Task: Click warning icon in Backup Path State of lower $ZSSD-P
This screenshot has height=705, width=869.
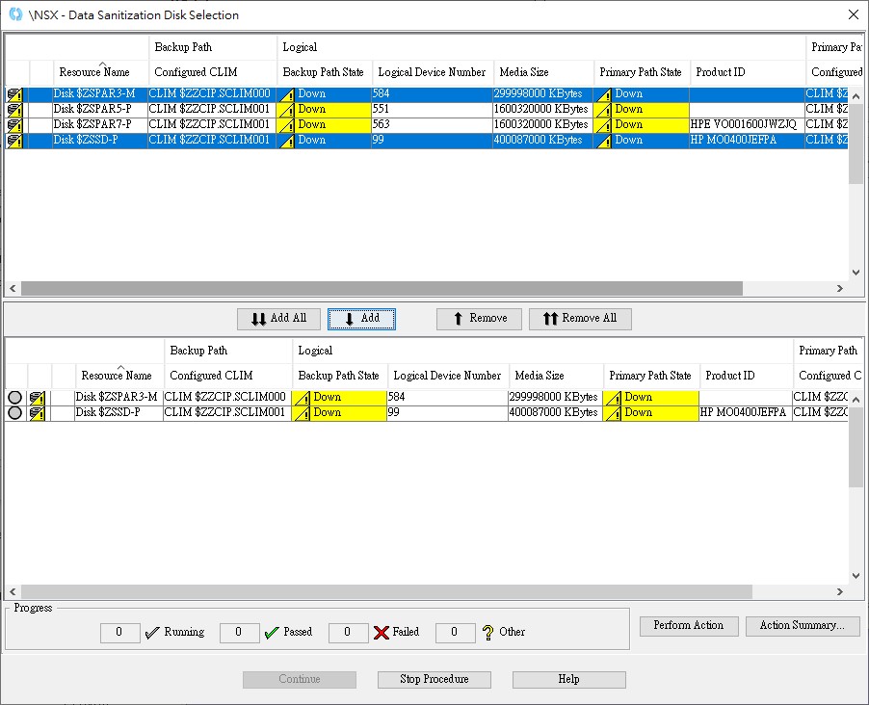Action: coord(303,413)
